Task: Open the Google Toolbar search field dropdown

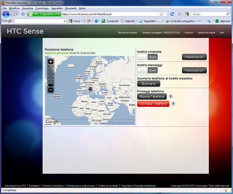Action: point(65,21)
